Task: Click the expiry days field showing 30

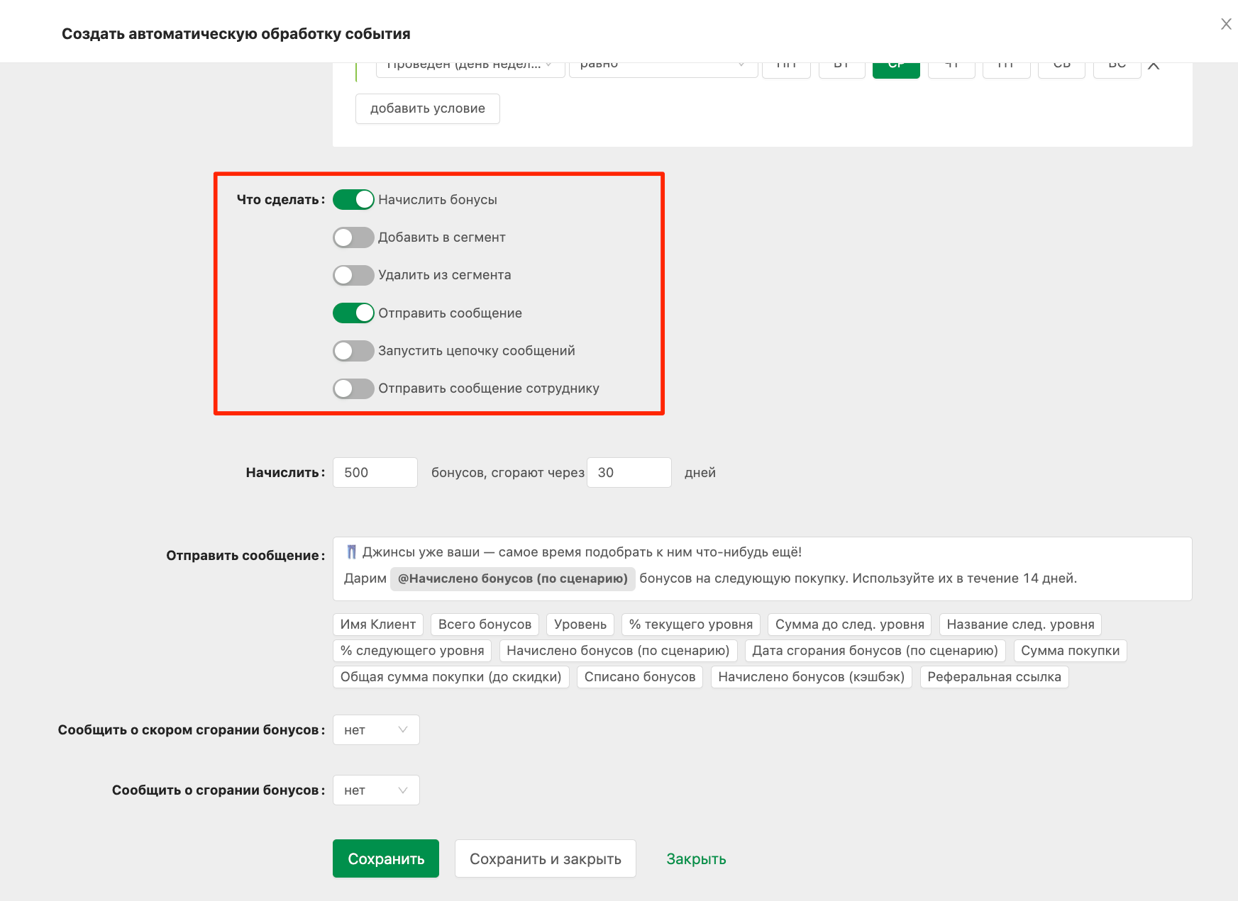Action: pos(629,473)
